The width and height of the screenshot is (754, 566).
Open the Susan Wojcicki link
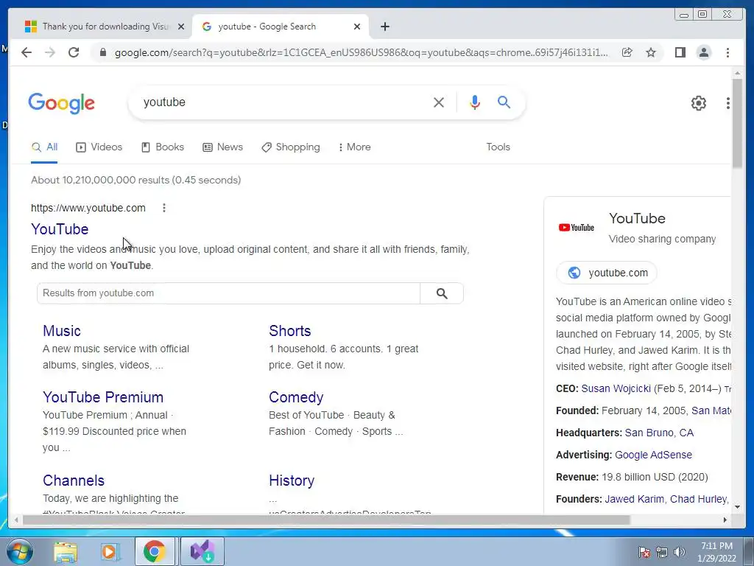click(616, 388)
